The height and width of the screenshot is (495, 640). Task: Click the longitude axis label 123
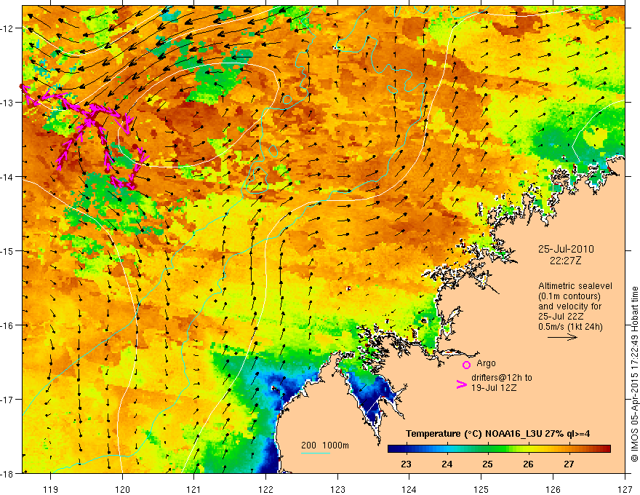point(337,489)
